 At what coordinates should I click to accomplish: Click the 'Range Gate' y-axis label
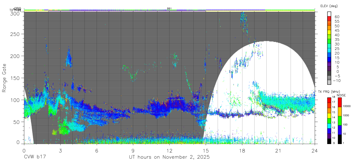pos(5,78)
